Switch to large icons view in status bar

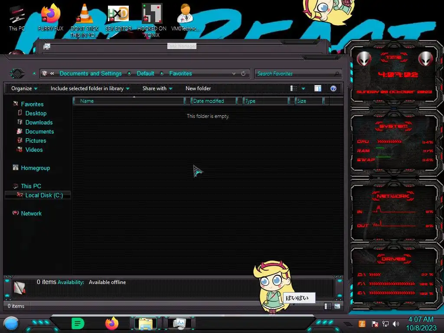[337, 306]
